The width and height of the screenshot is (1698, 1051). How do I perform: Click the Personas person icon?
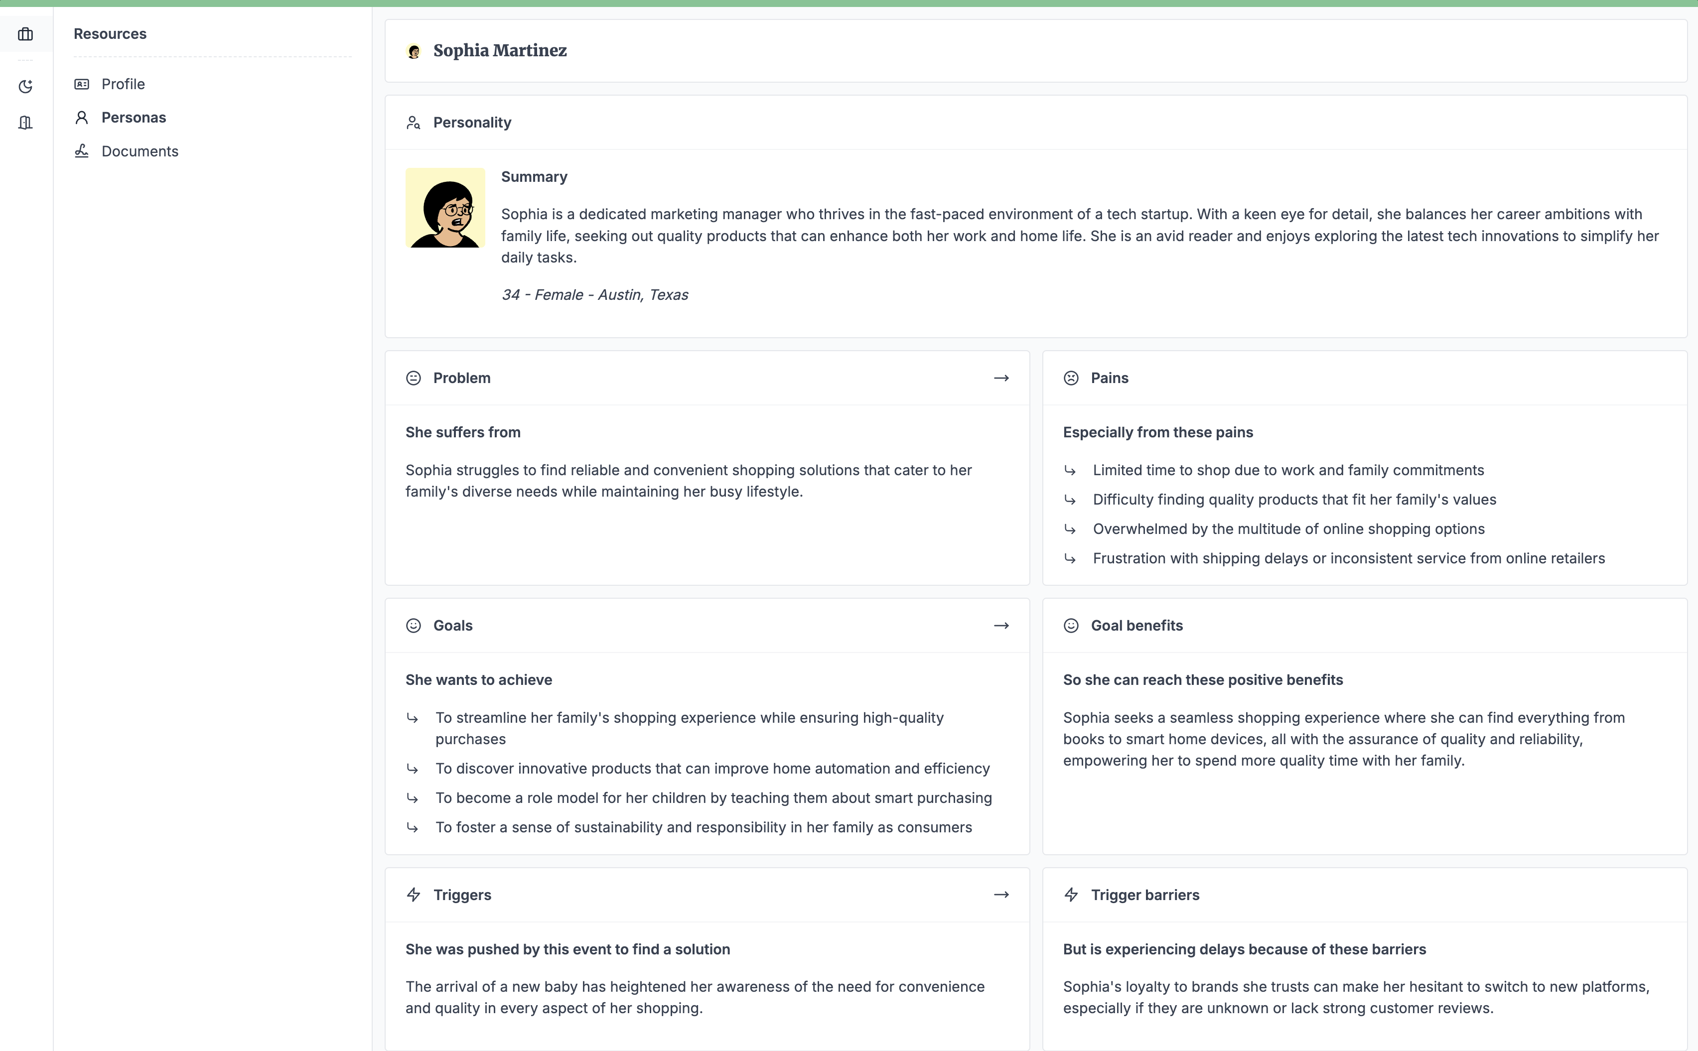[x=81, y=118]
